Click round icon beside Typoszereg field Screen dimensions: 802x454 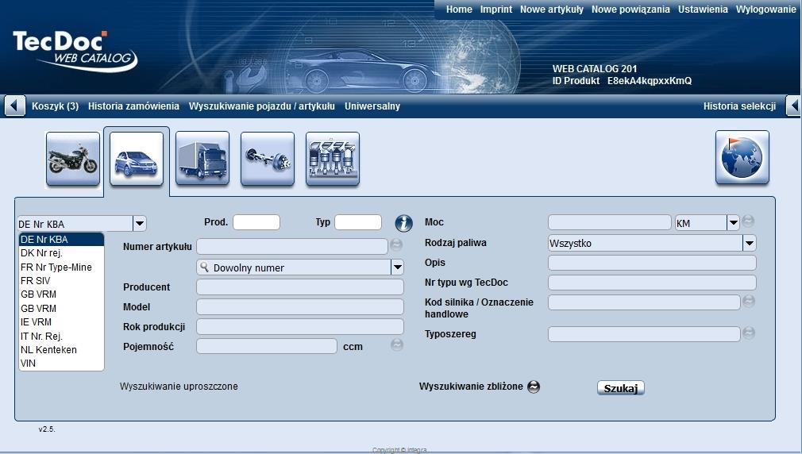pos(748,333)
